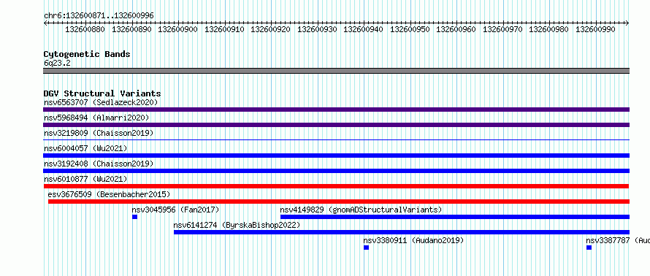This screenshot has height=276, width=650.
Task: Select the blue bar under nsv4149829
Action: tap(455, 217)
